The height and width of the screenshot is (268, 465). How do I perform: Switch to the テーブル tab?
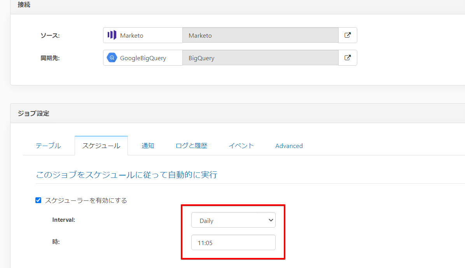tap(48, 145)
